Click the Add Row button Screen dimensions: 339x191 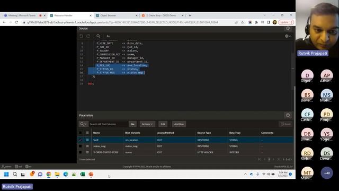point(179,124)
